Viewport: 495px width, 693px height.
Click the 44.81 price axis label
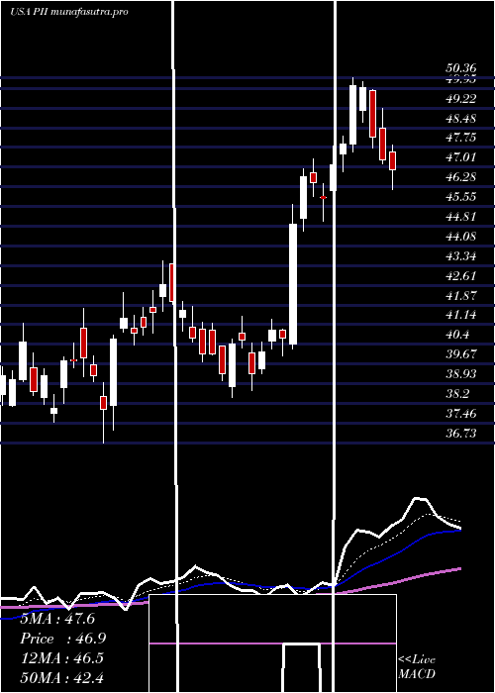click(x=461, y=217)
